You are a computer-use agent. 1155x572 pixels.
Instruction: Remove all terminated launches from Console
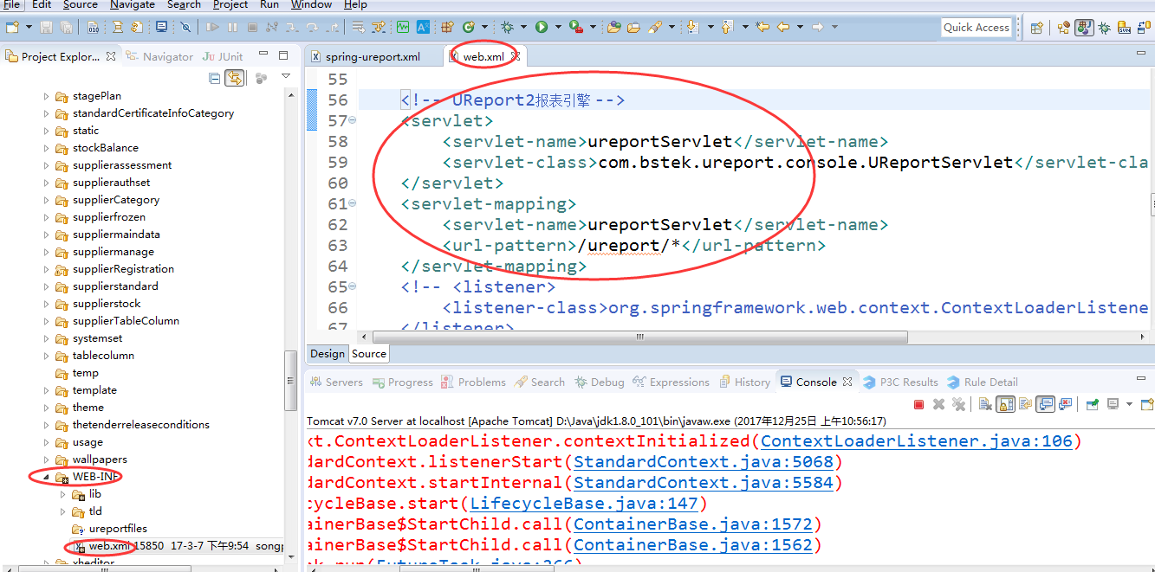(x=959, y=403)
